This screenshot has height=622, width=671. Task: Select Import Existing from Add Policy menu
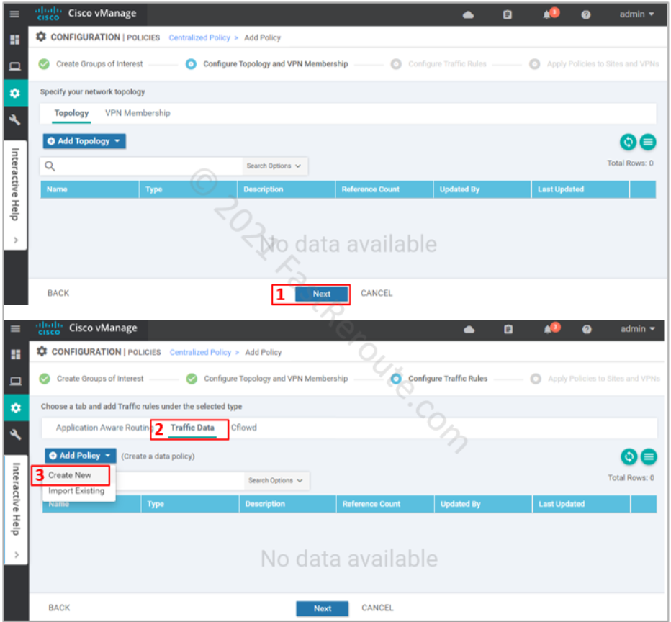coord(76,491)
